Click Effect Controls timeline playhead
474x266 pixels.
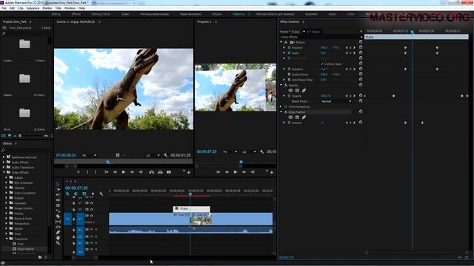click(x=412, y=31)
